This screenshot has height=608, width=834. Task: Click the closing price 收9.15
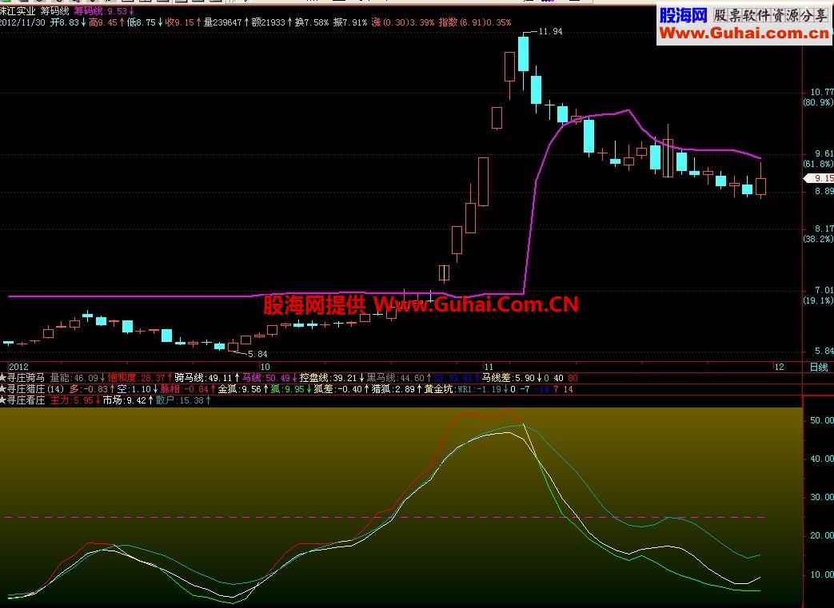pyautogui.click(x=183, y=22)
